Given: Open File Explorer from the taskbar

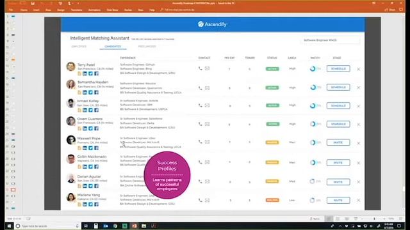Looking at the screenshot, I should pyautogui.click(x=143, y=226).
